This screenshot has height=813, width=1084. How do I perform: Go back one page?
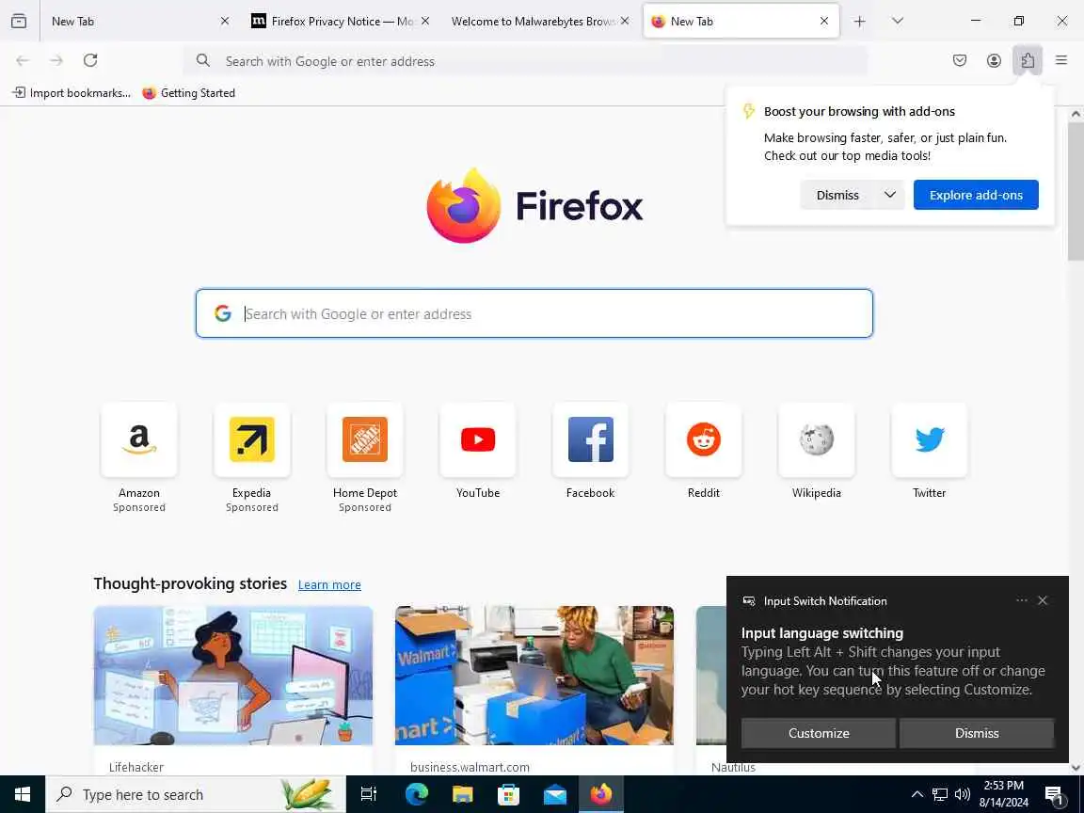click(23, 60)
